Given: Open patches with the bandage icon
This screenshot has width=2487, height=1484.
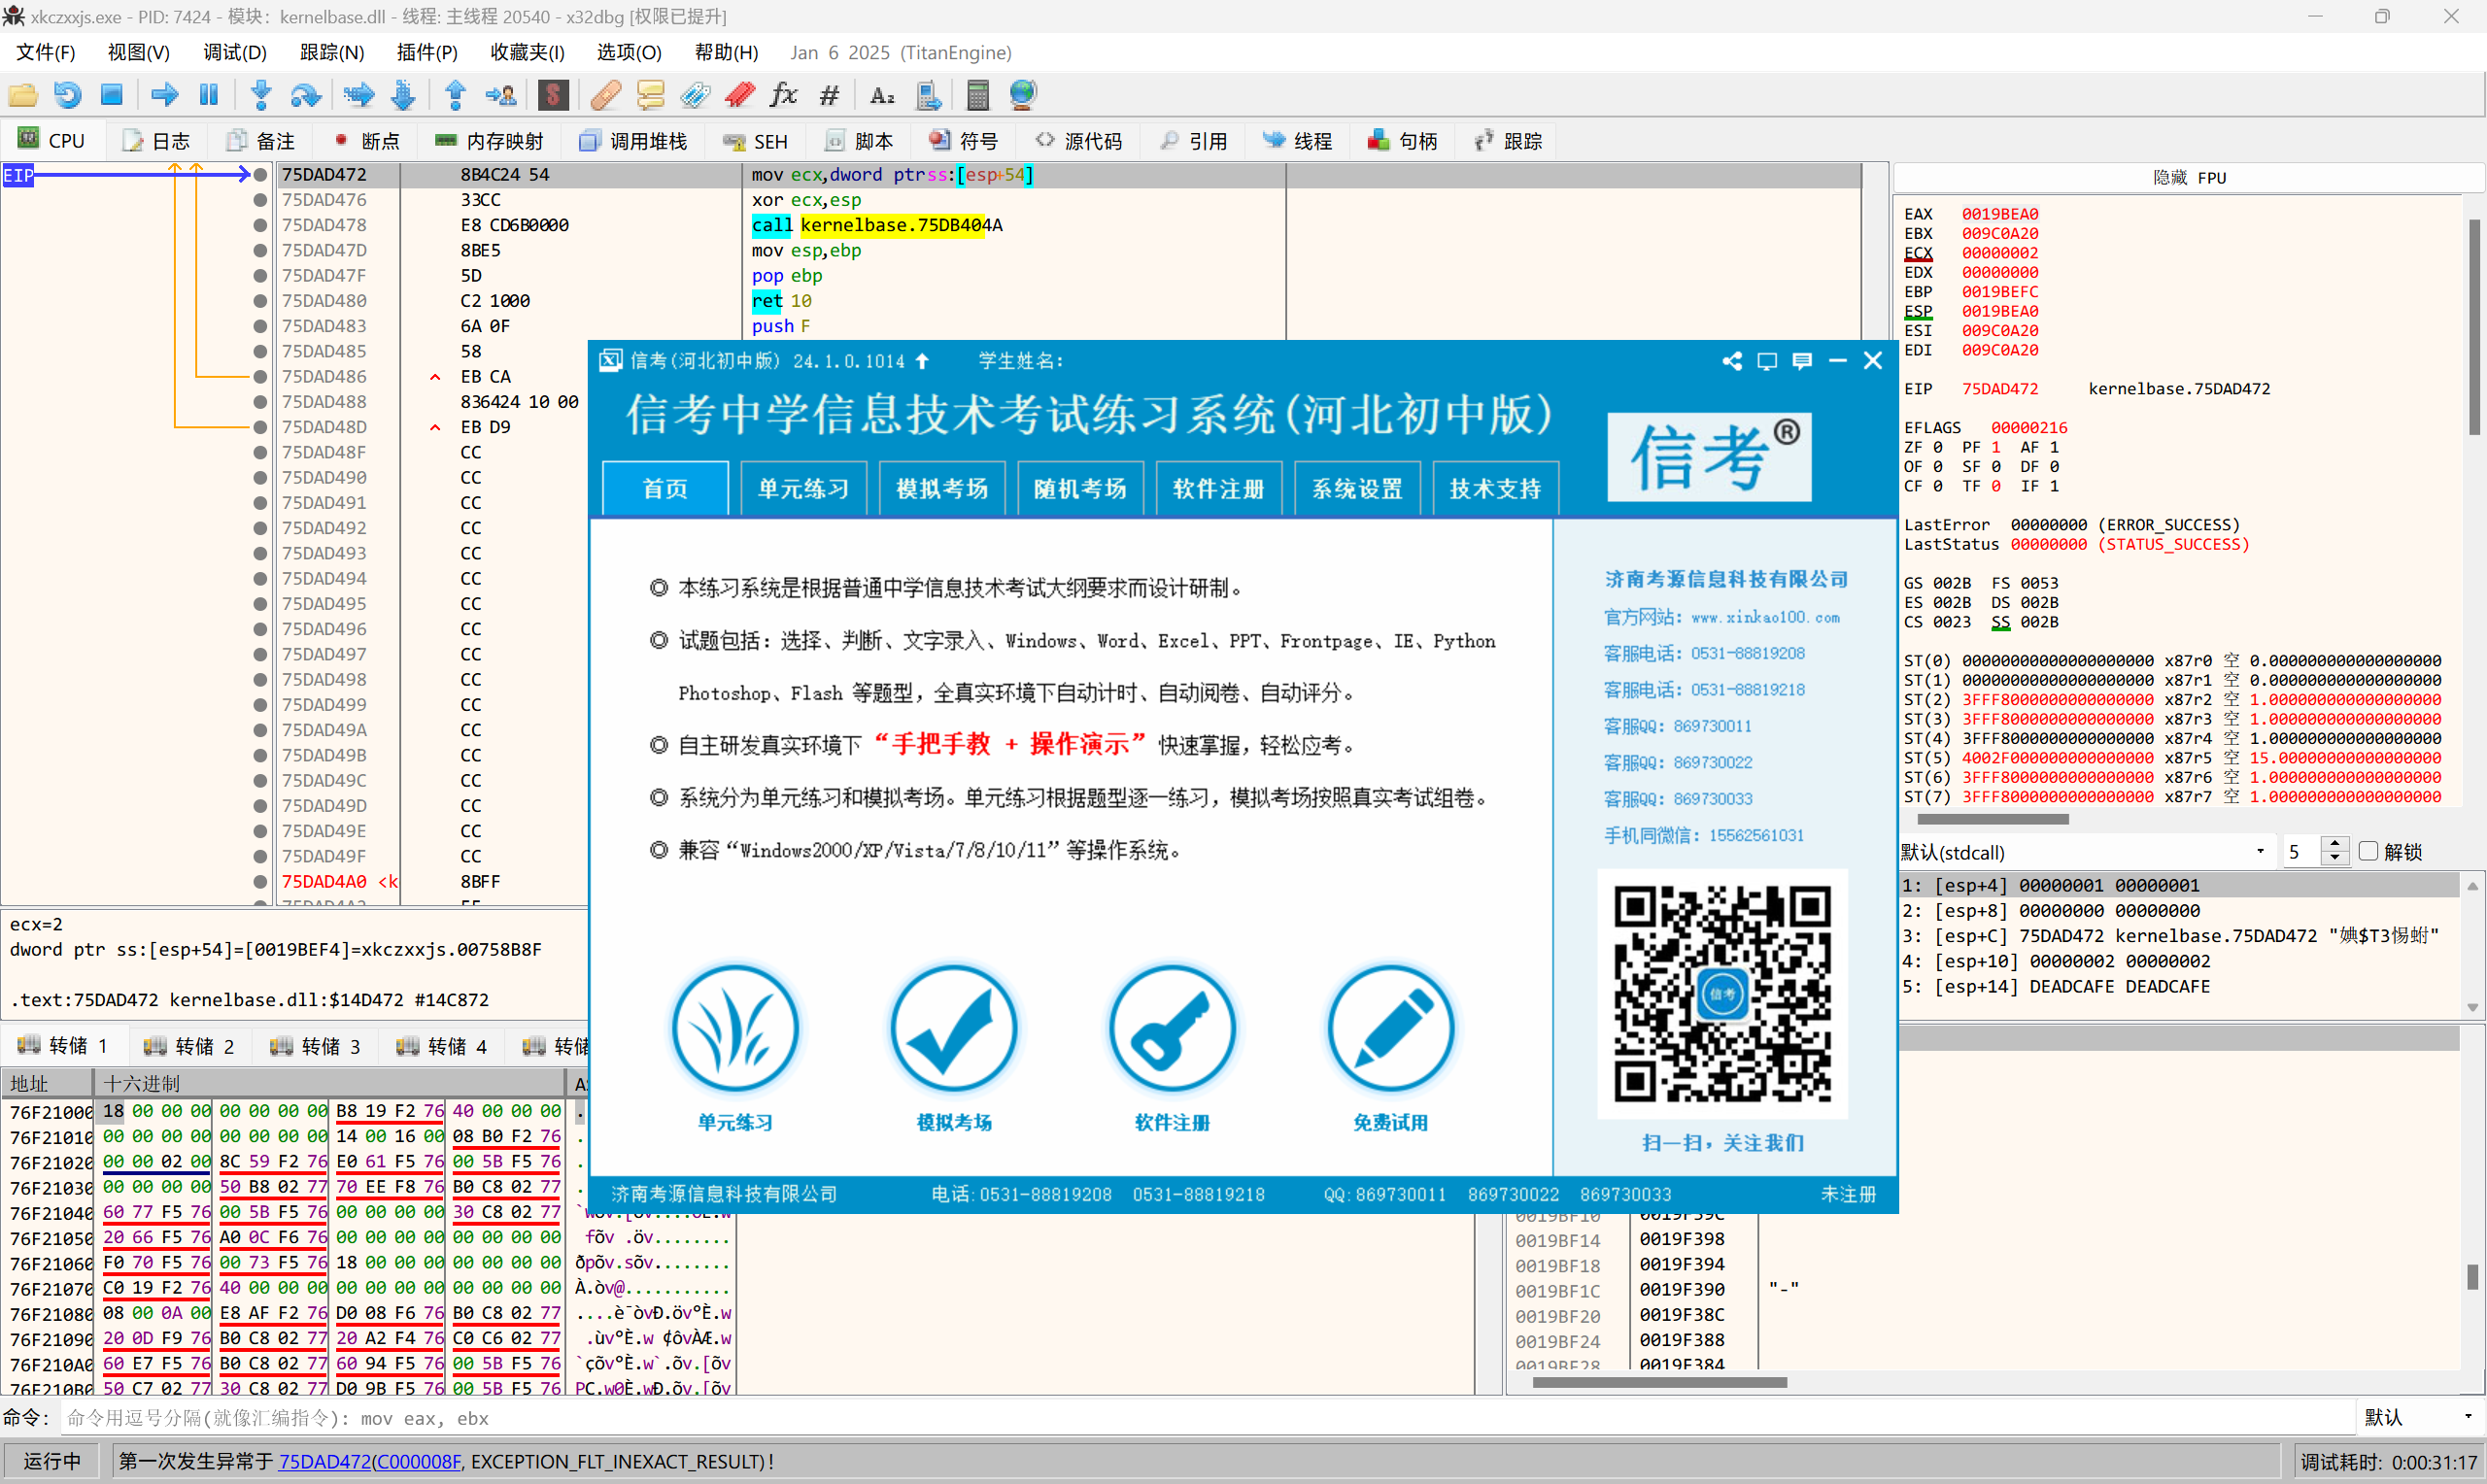Looking at the screenshot, I should point(606,95).
